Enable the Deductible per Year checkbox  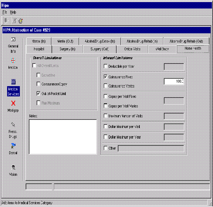tap(105, 66)
